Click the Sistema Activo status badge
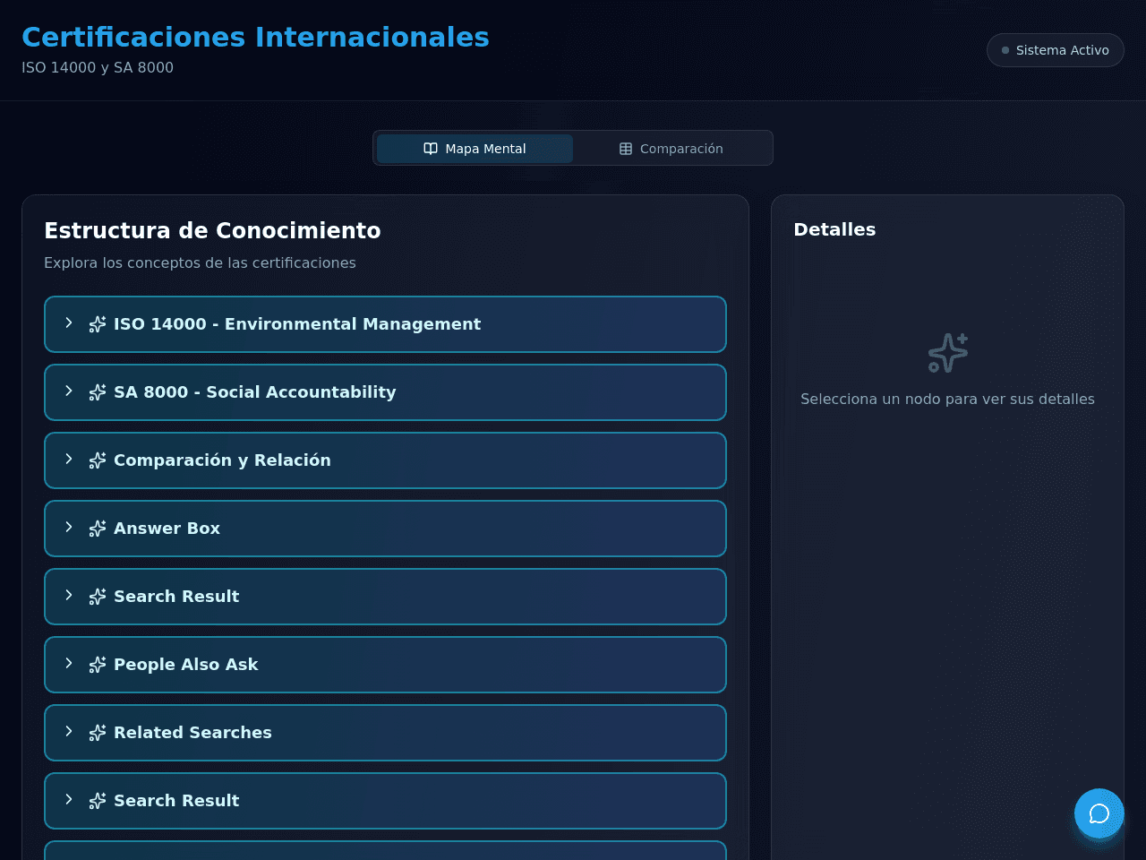Viewport: 1146px width, 860px height. point(1056,50)
